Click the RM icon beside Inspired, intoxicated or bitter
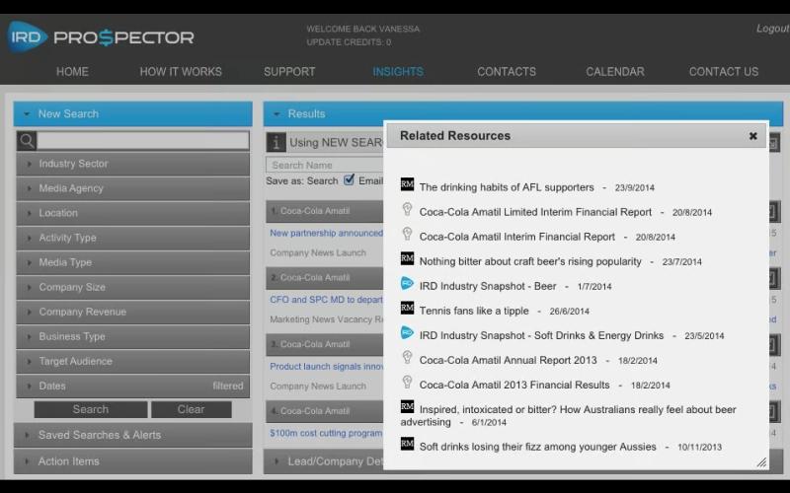The image size is (790, 493). click(x=407, y=406)
